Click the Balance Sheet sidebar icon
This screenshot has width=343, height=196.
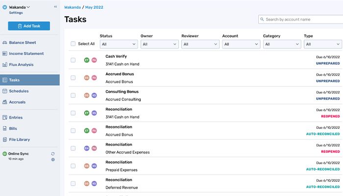5,43
